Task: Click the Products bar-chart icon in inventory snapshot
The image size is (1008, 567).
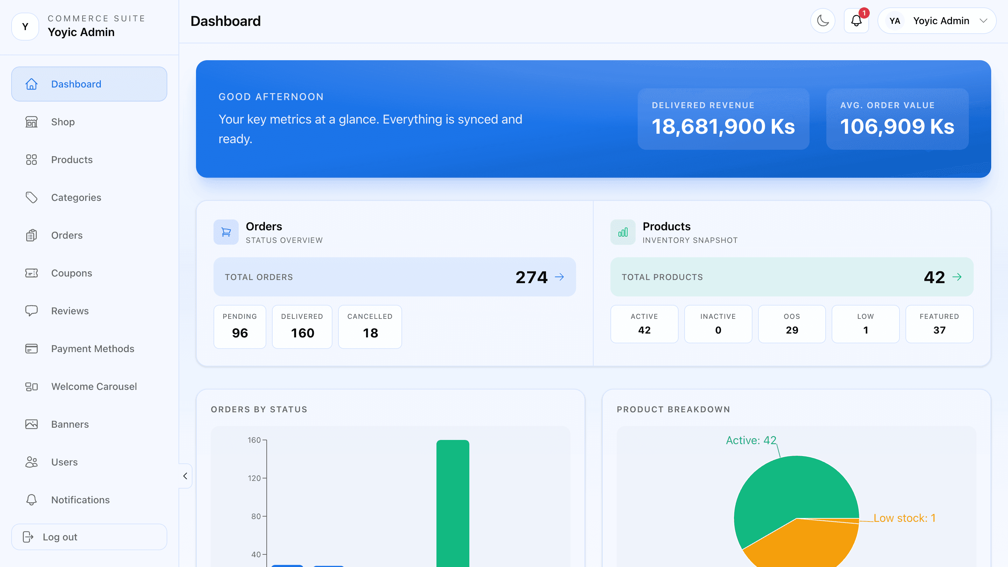Action: point(623,232)
